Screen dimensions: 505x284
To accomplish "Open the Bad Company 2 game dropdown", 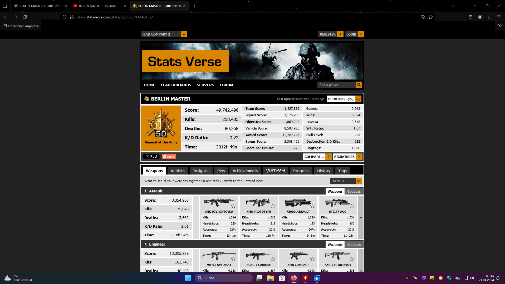I will (164, 34).
